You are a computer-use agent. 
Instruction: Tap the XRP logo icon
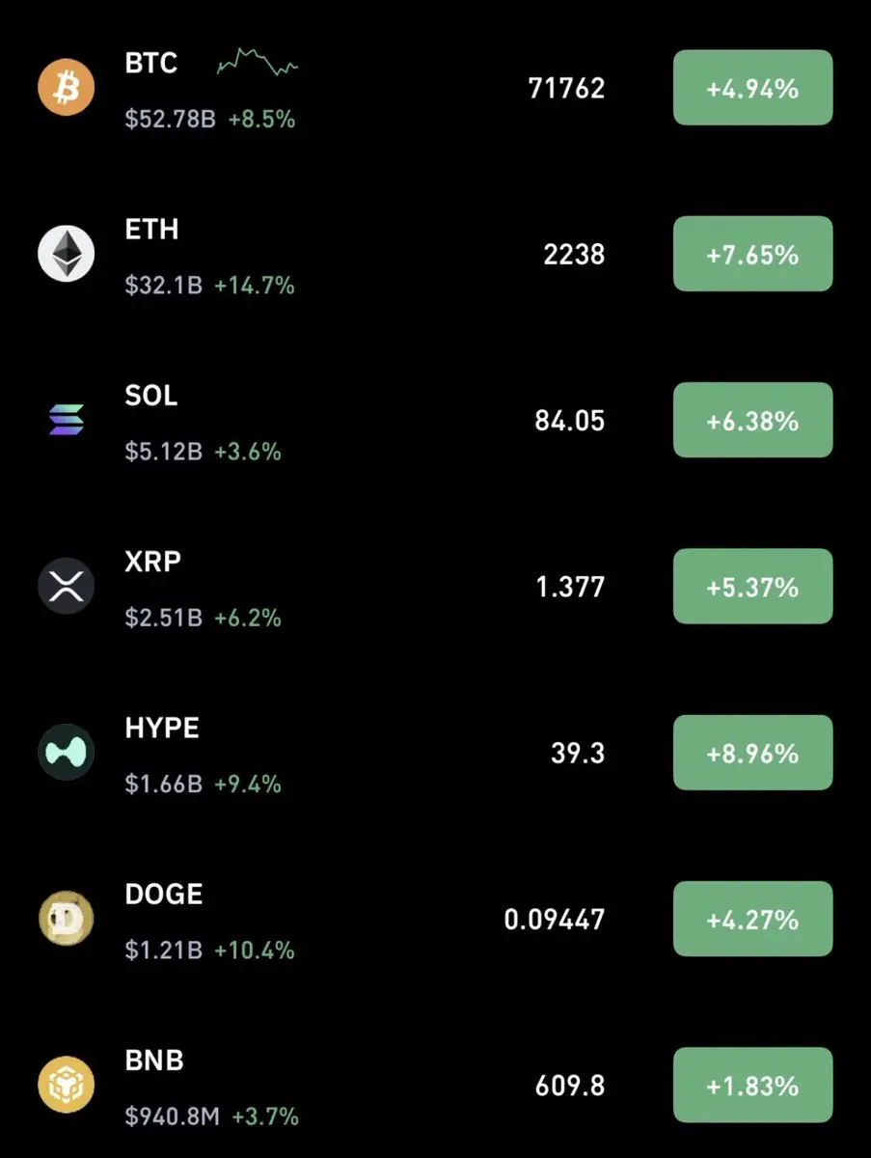pos(66,586)
